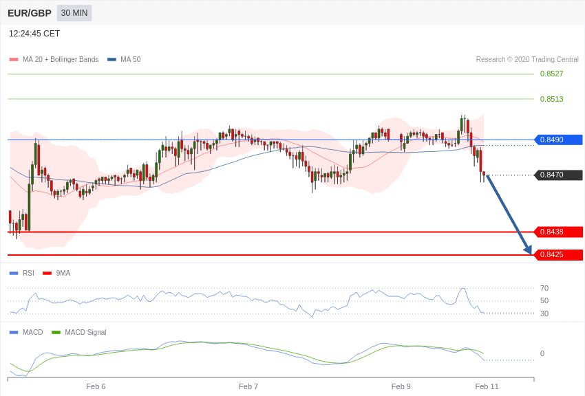Screen dimensions: 585x396
Task: Click the Feb 11 date label
Action: tap(487, 386)
